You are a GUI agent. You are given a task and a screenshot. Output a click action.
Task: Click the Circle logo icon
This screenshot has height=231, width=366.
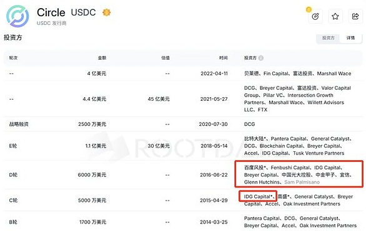point(17,16)
